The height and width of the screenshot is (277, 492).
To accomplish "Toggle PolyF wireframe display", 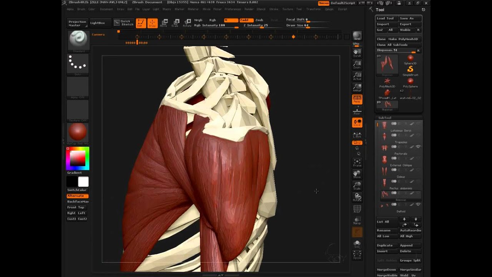I will click(x=357, y=209).
